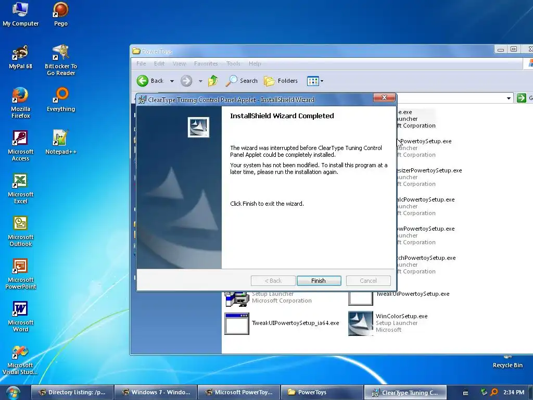Screen dimensions: 533x400
Task: Select TweakUIPowertoySetup_ia64.exe file icon
Action: tap(237, 323)
